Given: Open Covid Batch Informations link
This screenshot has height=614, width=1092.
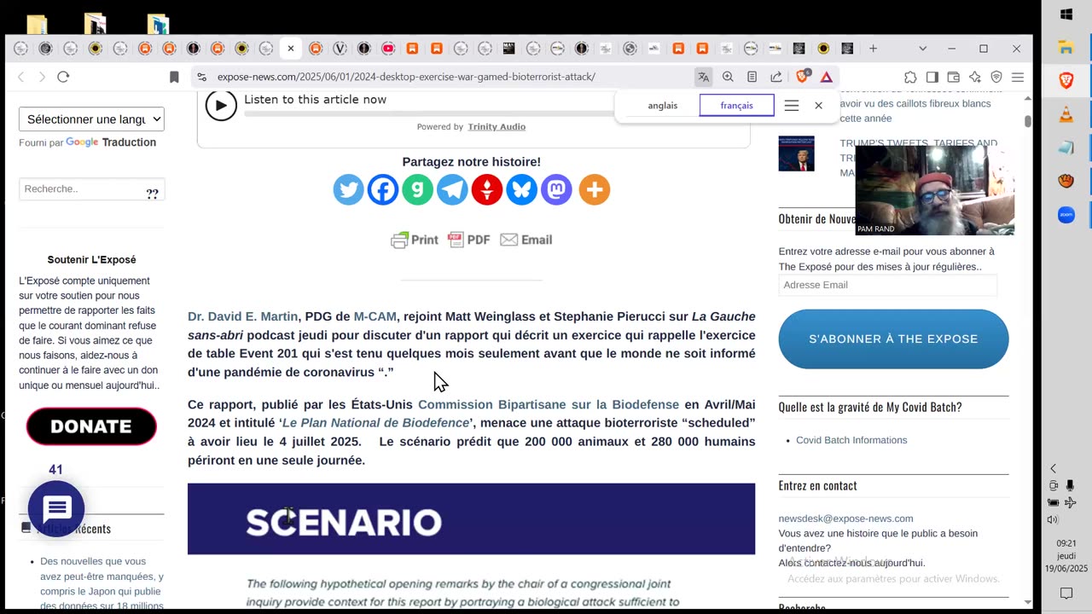Looking at the screenshot, I should click(x=851, y=440).
